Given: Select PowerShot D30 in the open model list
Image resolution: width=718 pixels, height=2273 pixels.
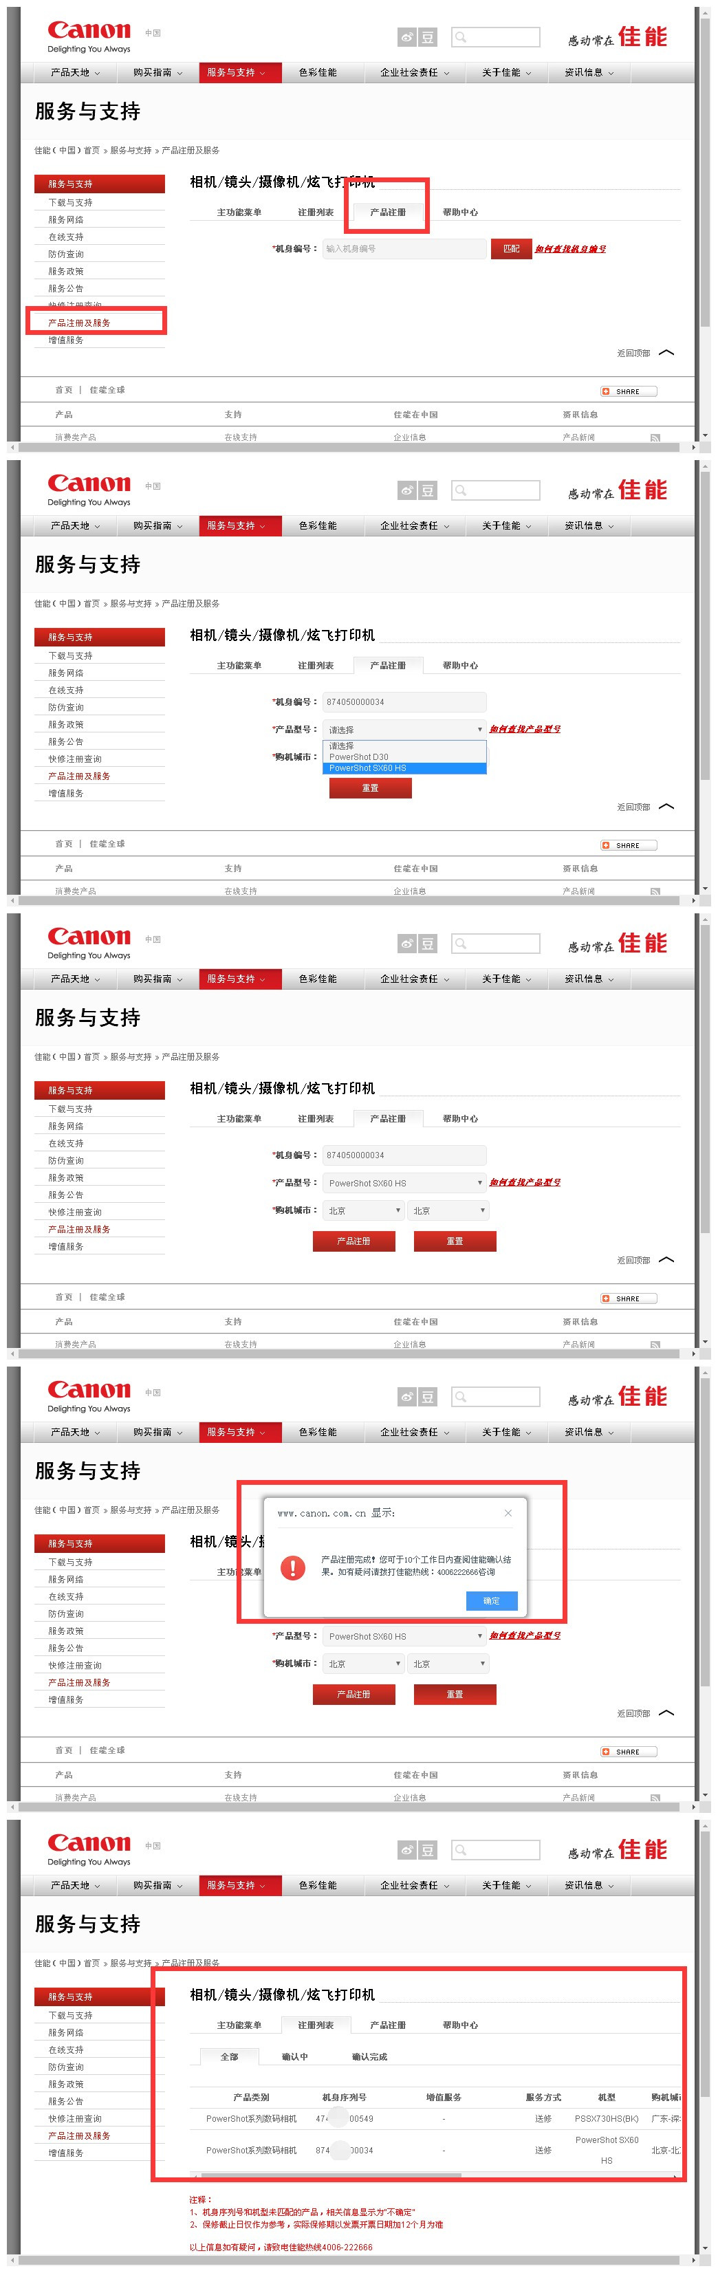Looking at the screenshot, I should pyautogui.click(x=405, y=757).
